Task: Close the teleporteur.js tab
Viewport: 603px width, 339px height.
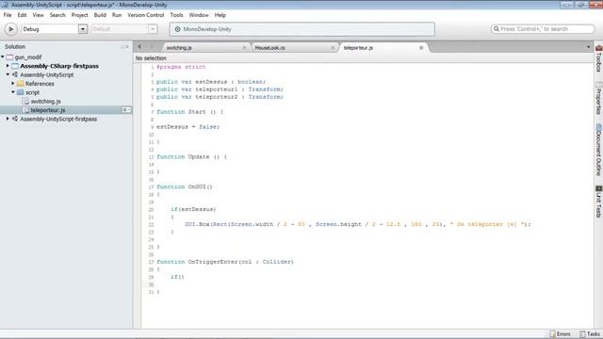Action: coord(421,48)
